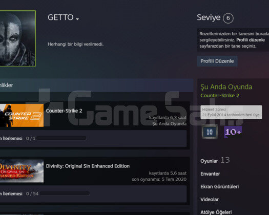Screen dimensions: 269x215
Task: Click the kayıtlarda 5,6 saat playtime text
Action: point(168,173)
